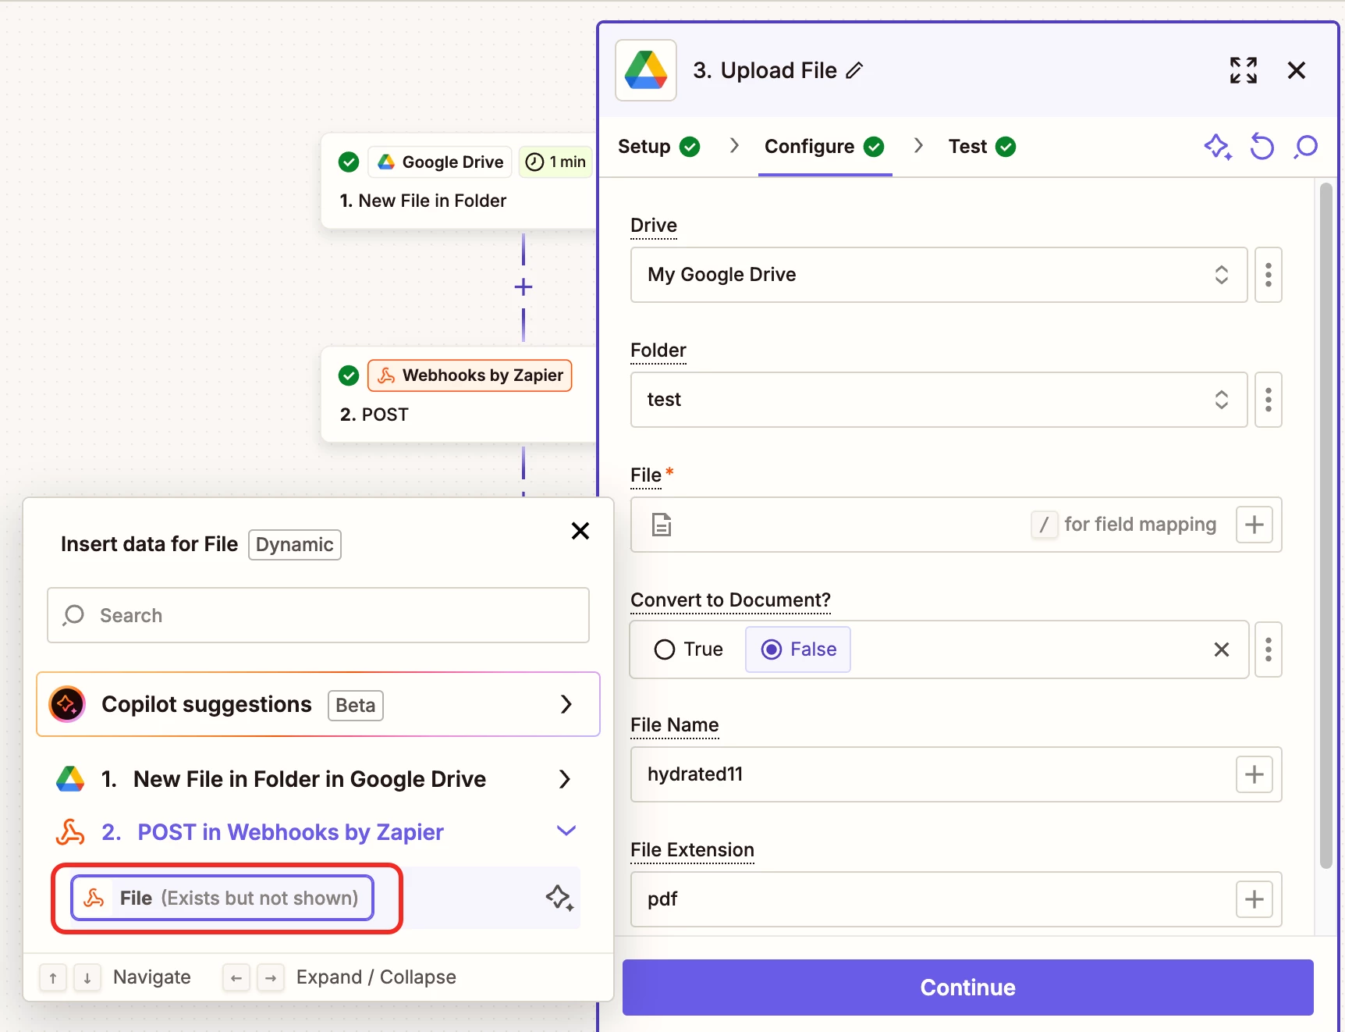The width and height of the screenshot is (1345, 1032).
Task: Click the Dynamic badge
Action: (295, 545)
